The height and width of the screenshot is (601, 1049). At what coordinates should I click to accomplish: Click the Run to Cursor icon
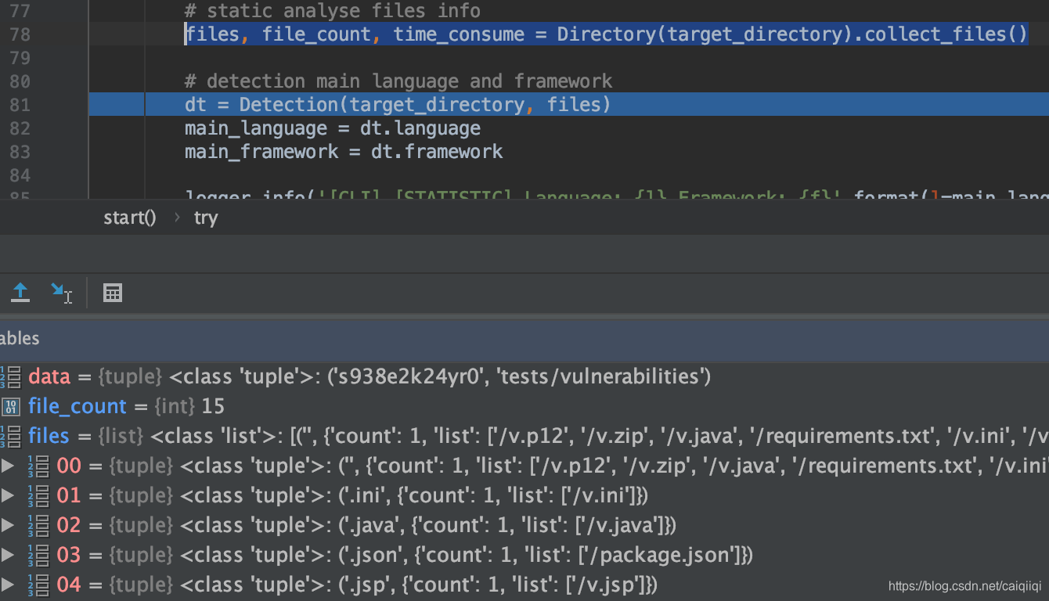click(x=61, y=293)
